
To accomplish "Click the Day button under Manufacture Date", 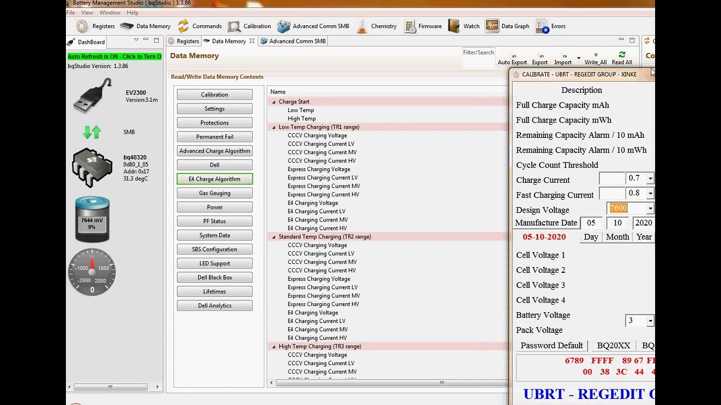I will click(x=591, y=237).
